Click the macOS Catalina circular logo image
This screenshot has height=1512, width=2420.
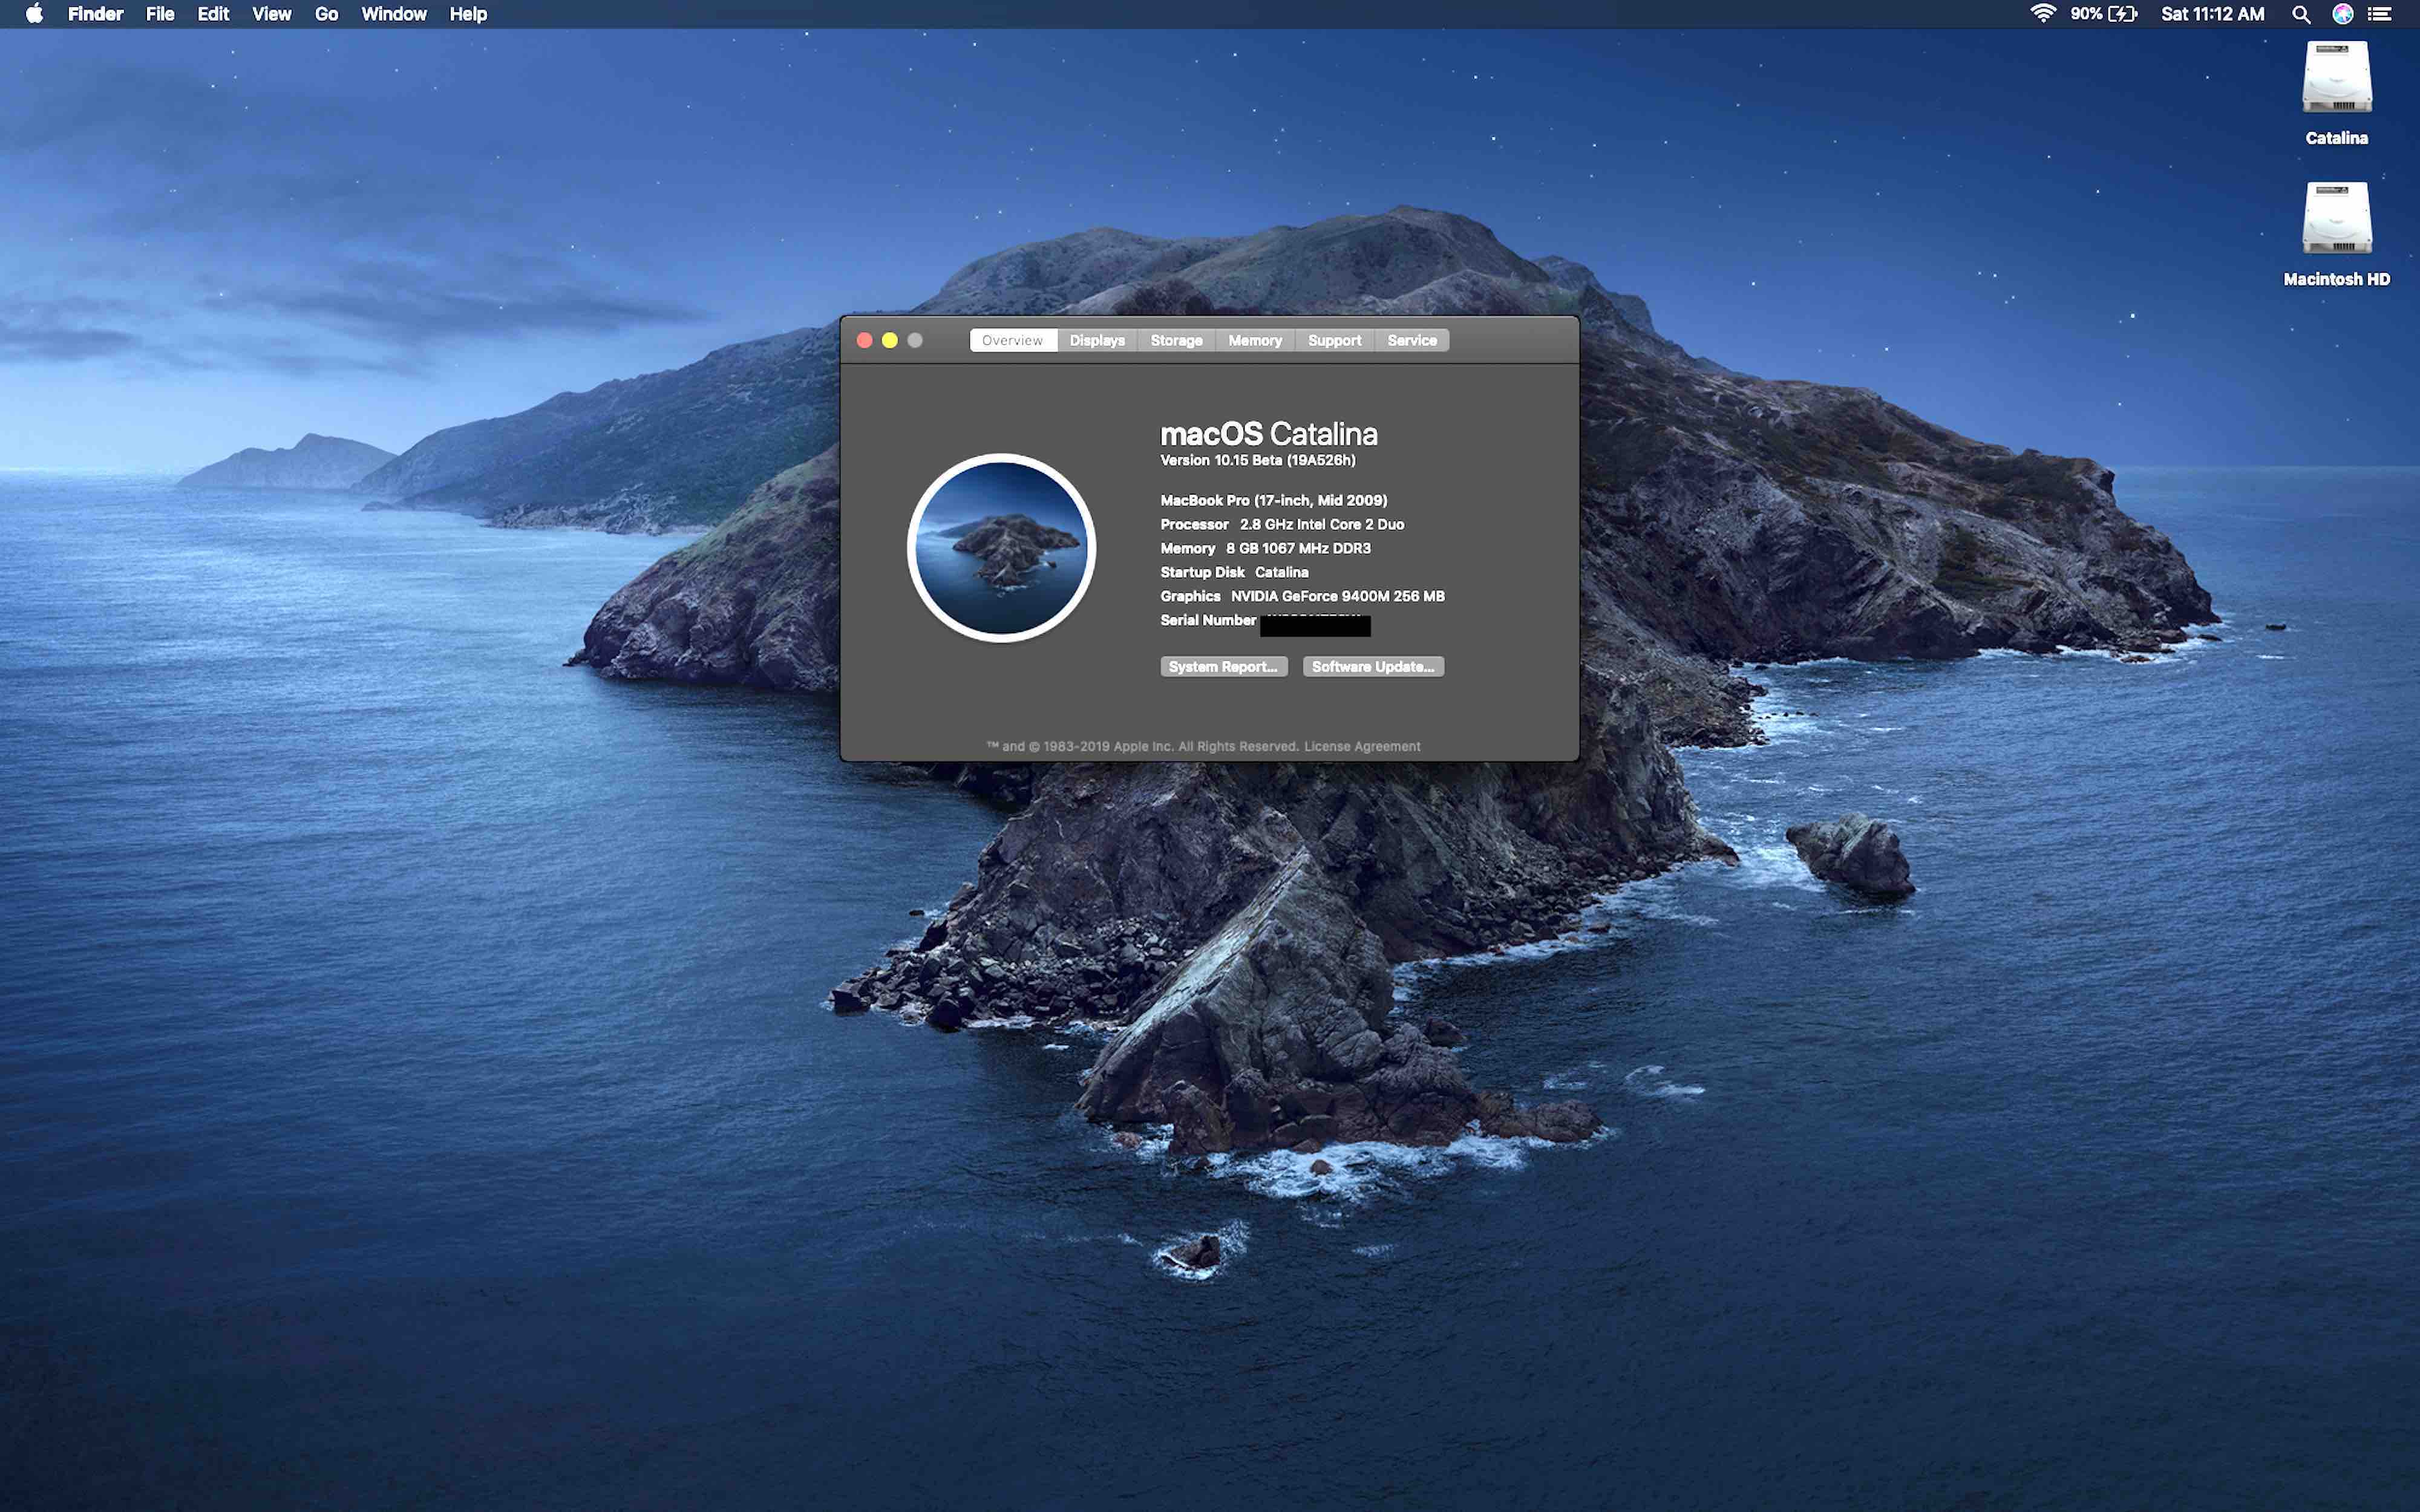point(1001,548)
